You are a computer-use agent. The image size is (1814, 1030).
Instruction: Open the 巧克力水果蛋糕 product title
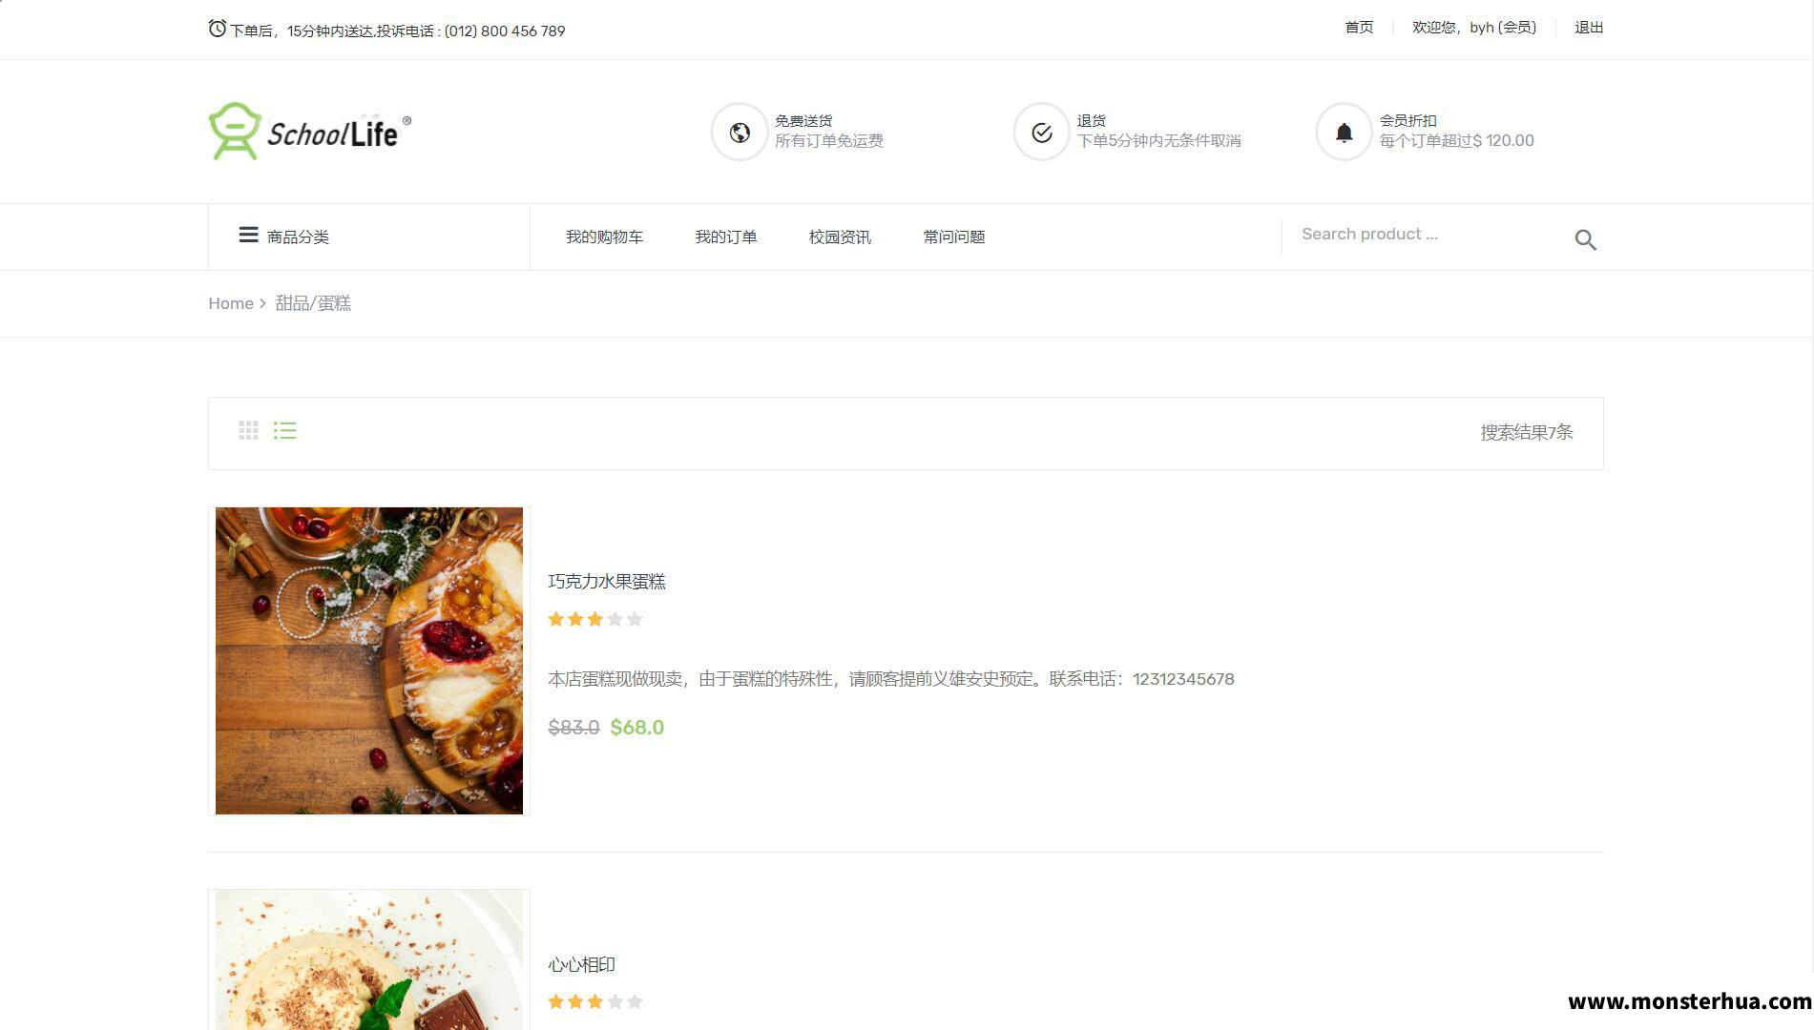607,582
